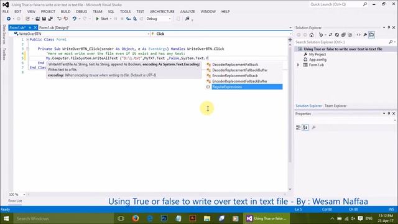398x224 pixels.
Task: Close the Form1.vb editor tab
Action: [35, 27]
